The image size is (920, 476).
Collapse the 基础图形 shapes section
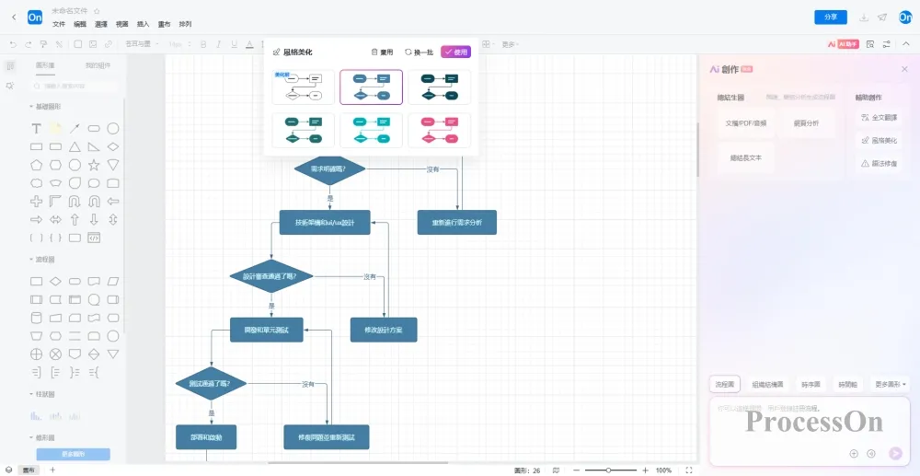(x=30, y=107)
